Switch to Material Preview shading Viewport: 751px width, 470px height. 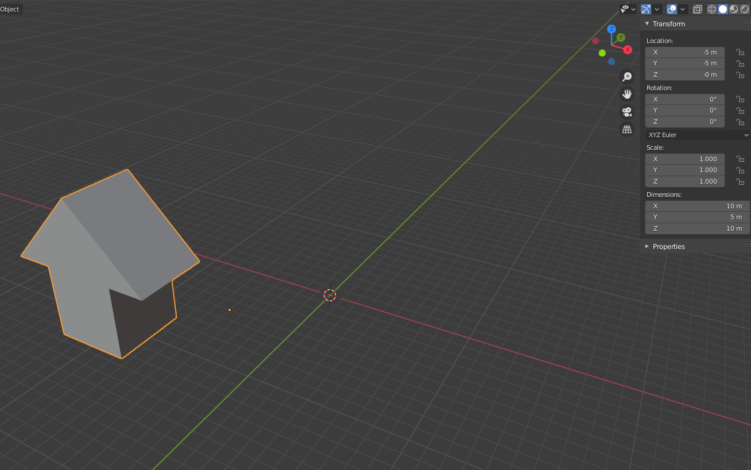734,9
